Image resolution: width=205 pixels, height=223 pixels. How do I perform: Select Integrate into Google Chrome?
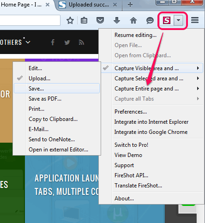(x=151, y=132)
